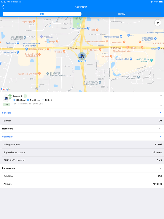
Task: Tap the green ignition key icon beside Kenworth
Action: click(x=25, y=96)
